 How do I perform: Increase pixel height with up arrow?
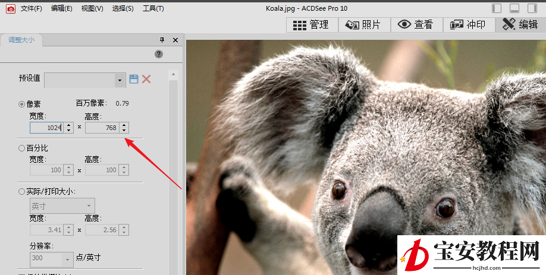(124, 125)
